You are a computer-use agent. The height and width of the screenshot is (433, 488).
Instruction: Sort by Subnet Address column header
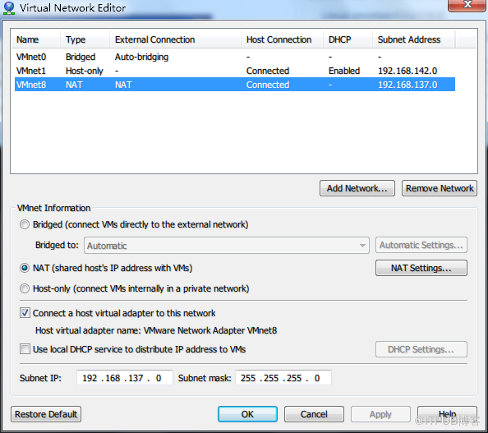coord(413,39)
